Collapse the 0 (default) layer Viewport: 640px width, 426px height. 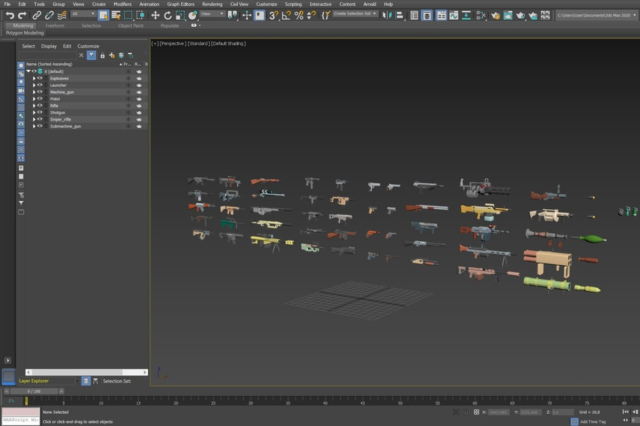click(28, 71)
